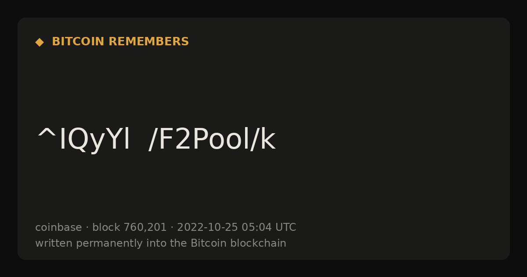The height and width of the screenshot is (277, 527).
Task: Click the UTC timezone label
Action: [285, 227]
